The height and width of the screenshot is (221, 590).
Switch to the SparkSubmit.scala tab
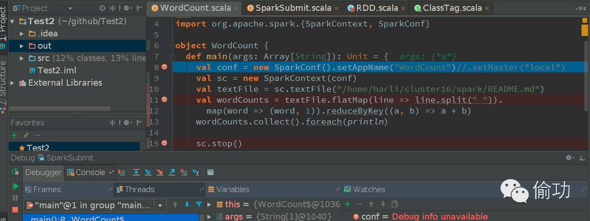[292, 8]
